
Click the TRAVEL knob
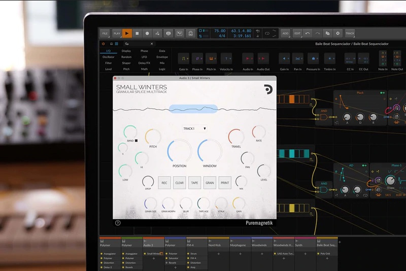(236, 137)
